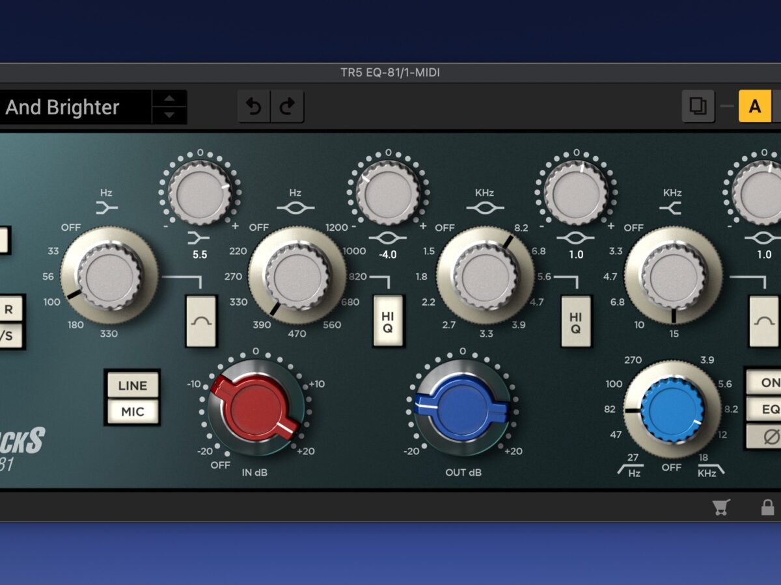Screen dimensions: 781x585
Task: Click the high-mid frequency knob at 8.2 KHz
Action: coord(486,276)
